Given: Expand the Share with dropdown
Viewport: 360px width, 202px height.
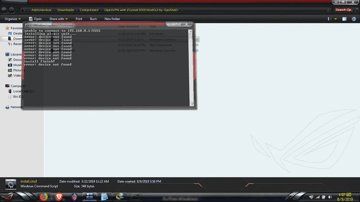Looking at the screenshot, I should coord(58,19).
